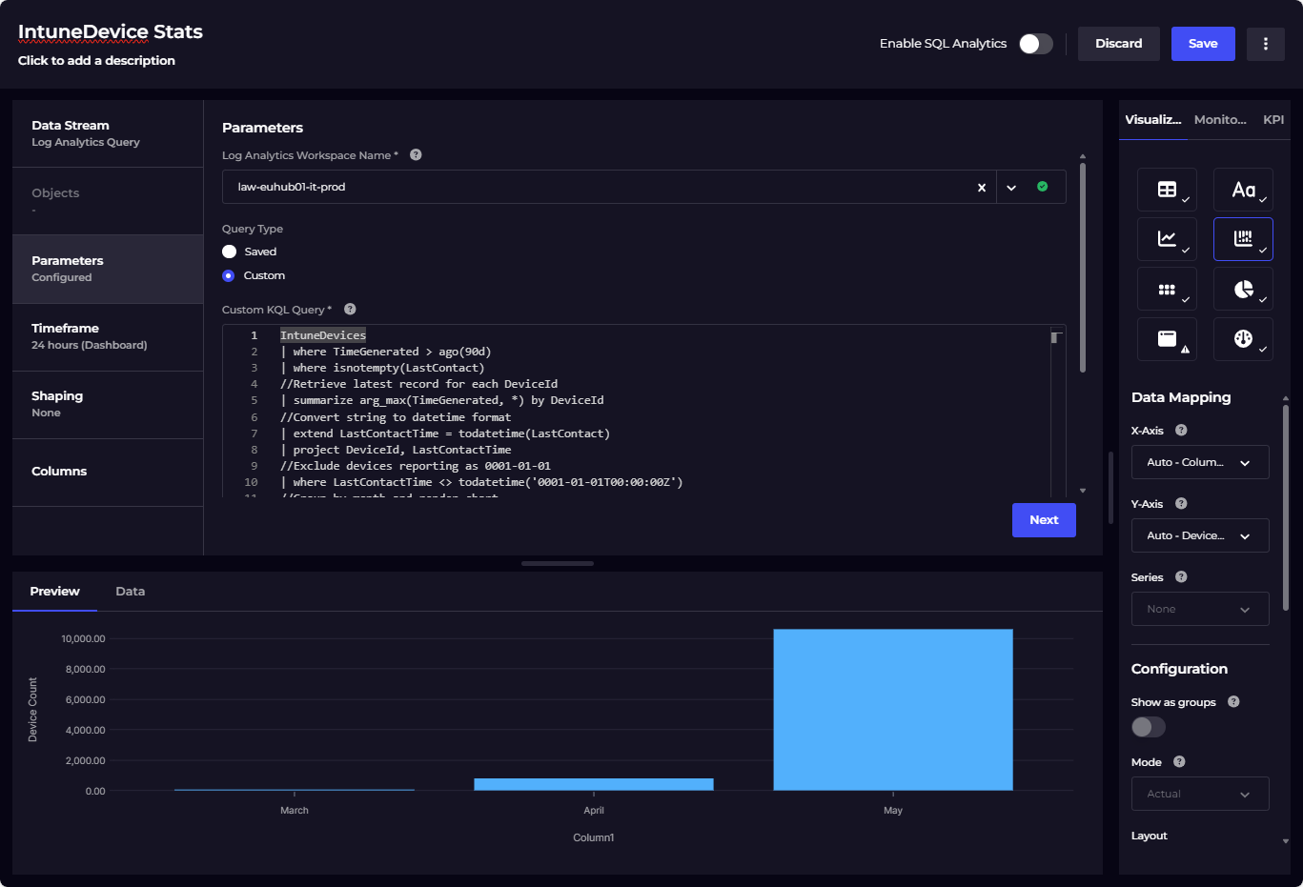Click to add a description link
1303x887 pixels.
(x=96, y=60)
